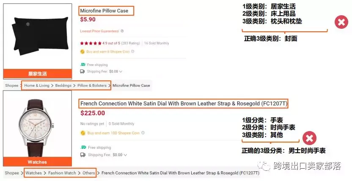Open the Watches breadcrumb category
352x181 pixels.
33,173
